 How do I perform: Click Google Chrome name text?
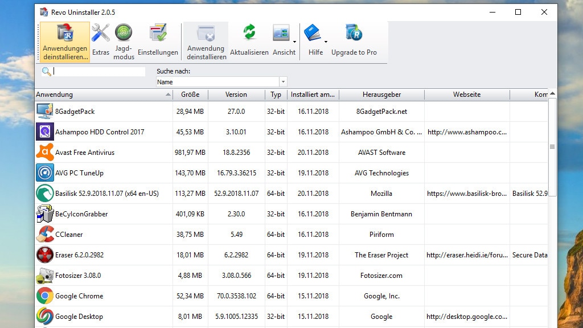click(x=79, y=296)
